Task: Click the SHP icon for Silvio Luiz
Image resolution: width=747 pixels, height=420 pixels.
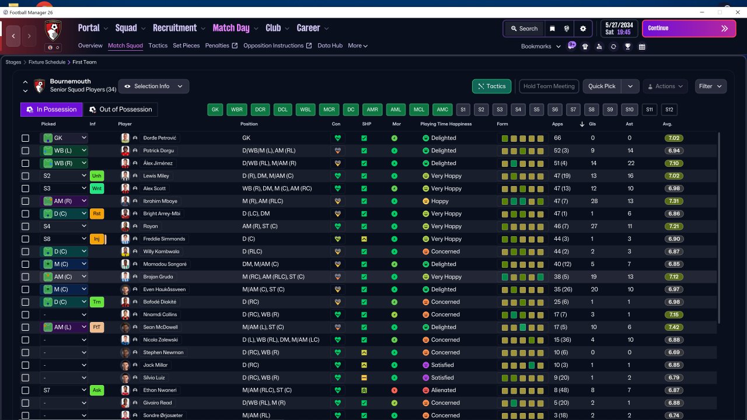Action: click(364, 377)
